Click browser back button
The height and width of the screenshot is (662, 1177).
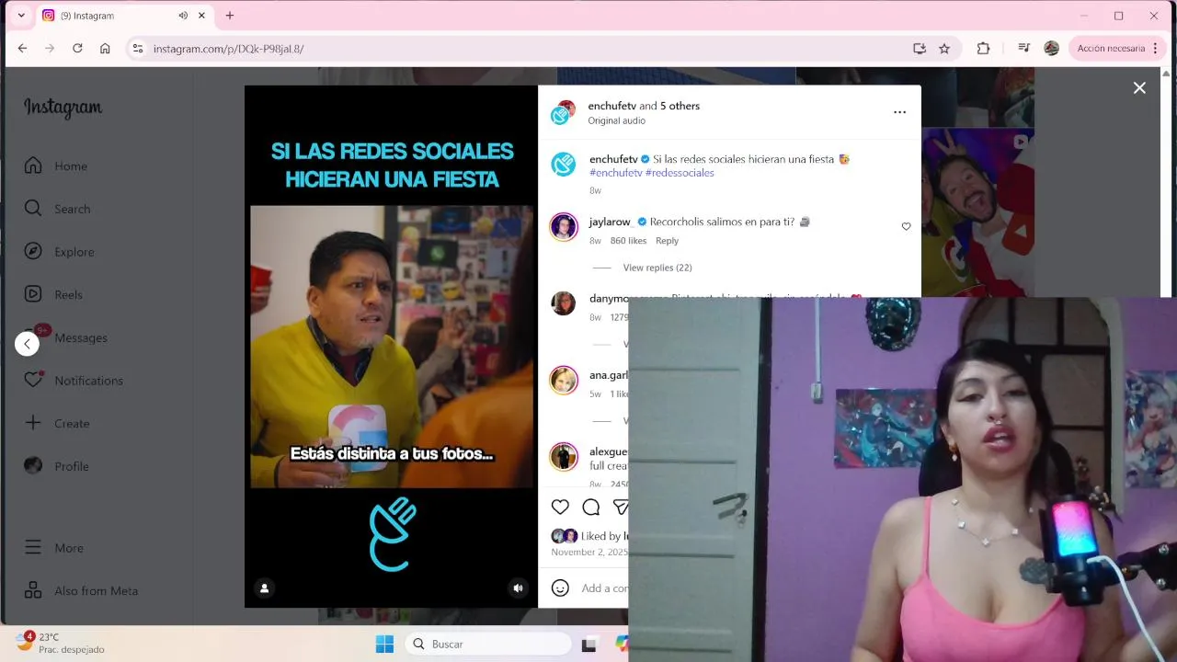(22, 49)
